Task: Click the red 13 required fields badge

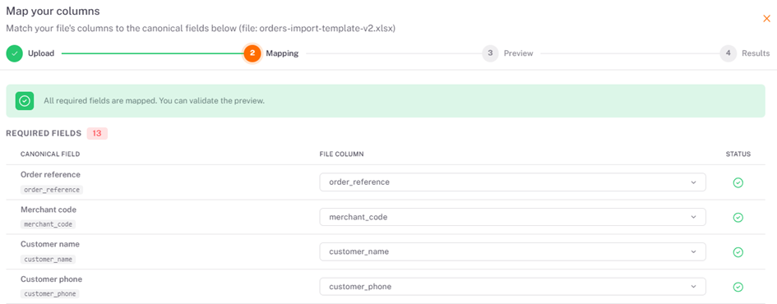Action: [97, 133]
